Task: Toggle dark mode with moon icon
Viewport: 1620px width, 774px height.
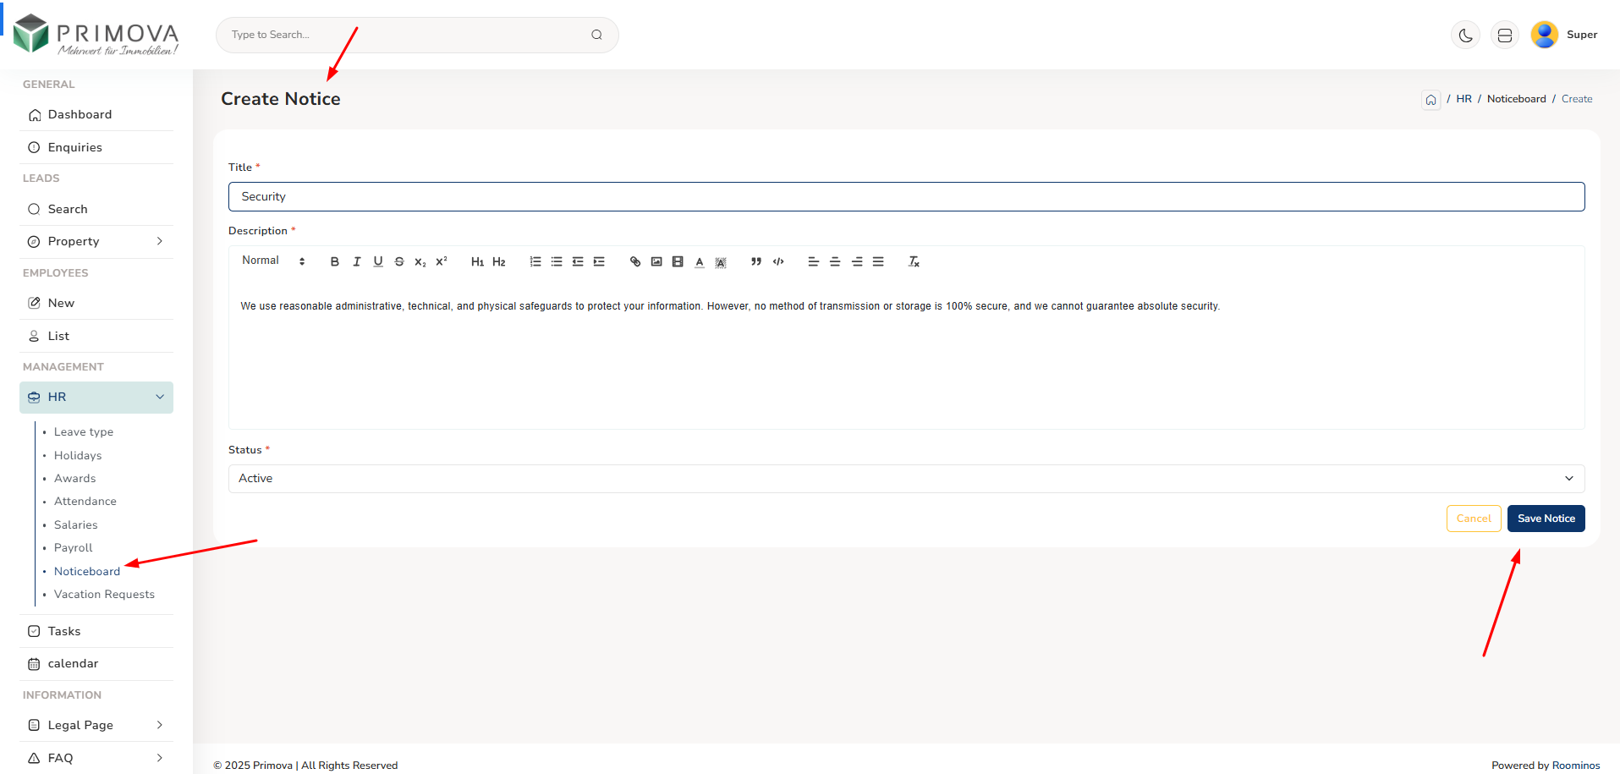Action: click(x=1465, y=36)
